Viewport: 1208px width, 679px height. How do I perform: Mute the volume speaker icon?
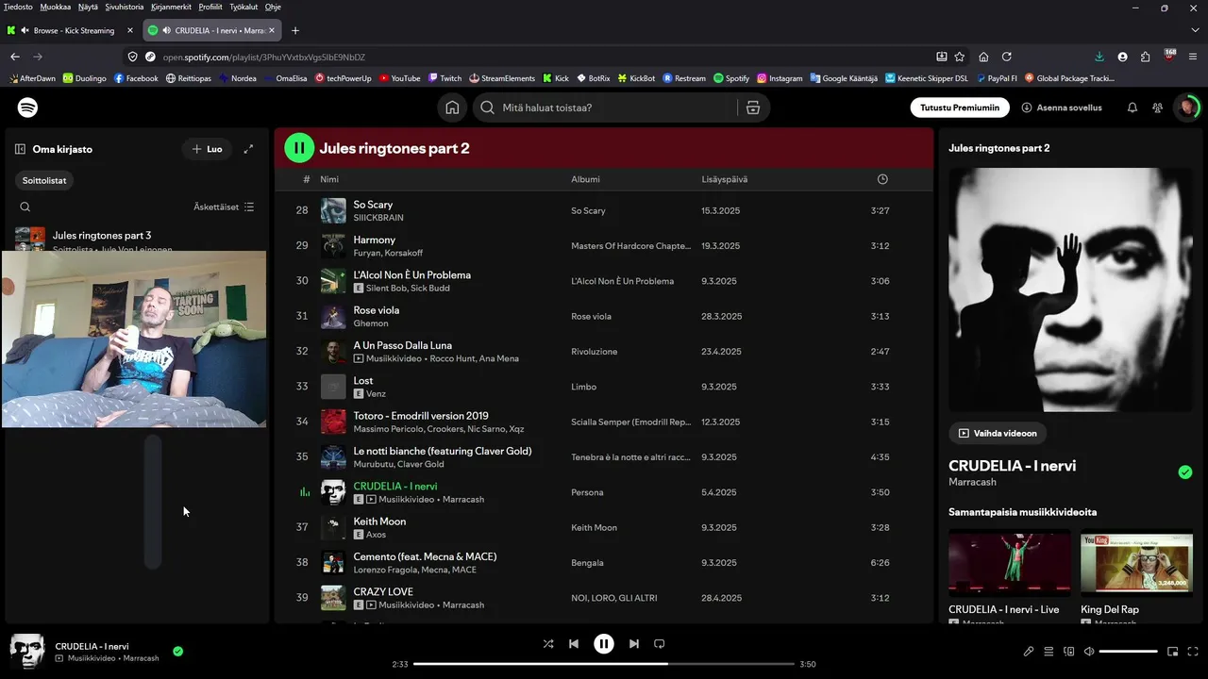1089,652
